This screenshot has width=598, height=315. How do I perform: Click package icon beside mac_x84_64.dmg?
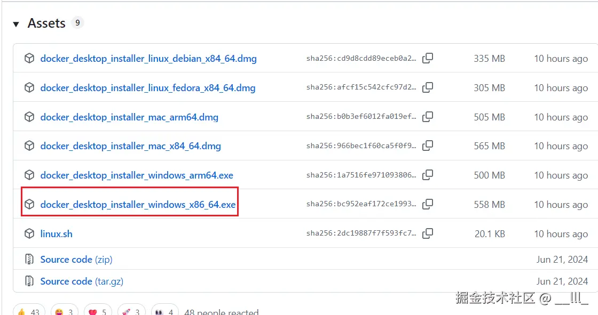(29, 146)
